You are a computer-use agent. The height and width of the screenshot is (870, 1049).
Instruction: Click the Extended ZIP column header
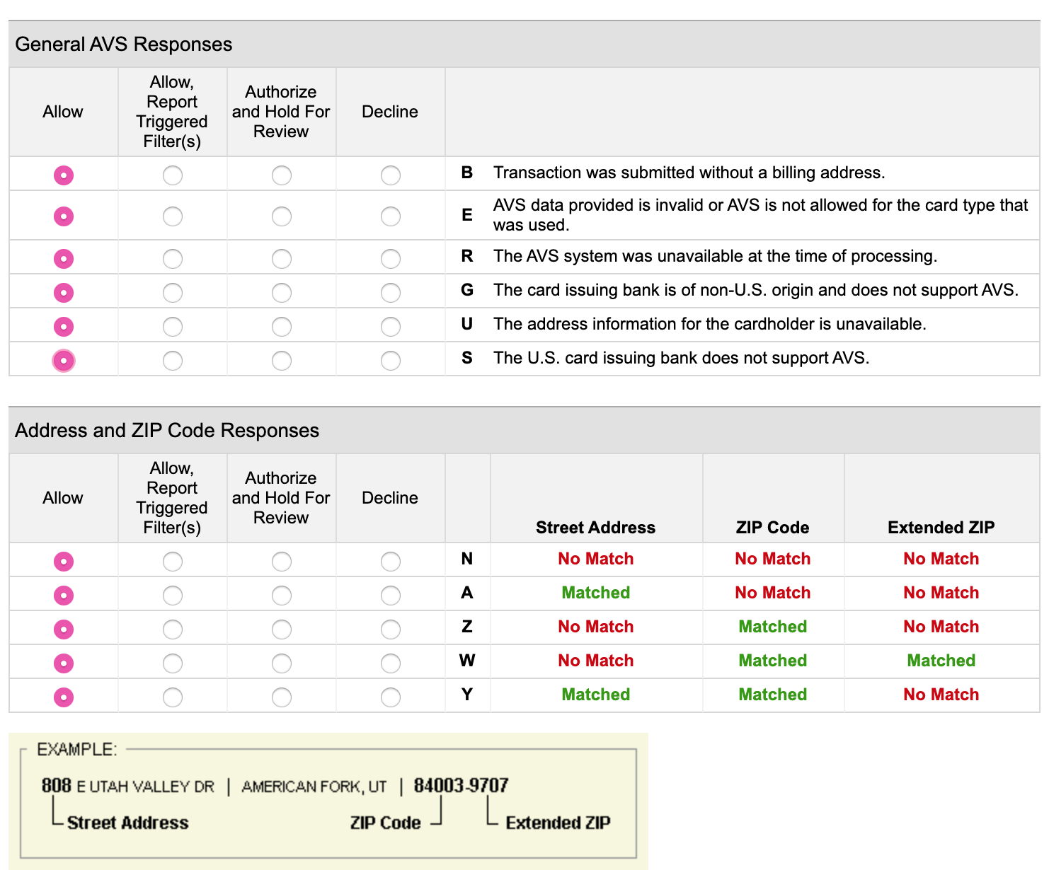tap(941, 527)
